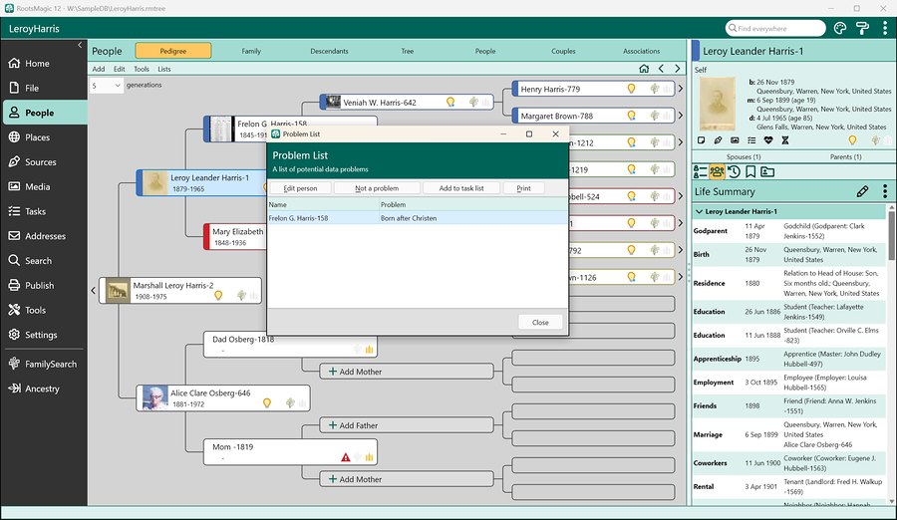Open the Tools menu under People
Viewport: 897px width, 520px height.
142,69
